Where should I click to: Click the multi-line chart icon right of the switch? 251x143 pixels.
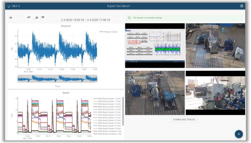coord(43,17)
